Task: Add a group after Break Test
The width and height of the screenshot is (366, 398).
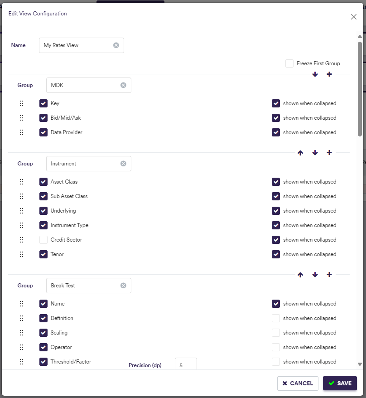Action: [329, 275]
